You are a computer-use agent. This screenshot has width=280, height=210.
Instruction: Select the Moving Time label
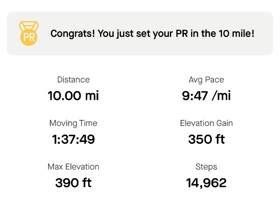point(73,123)
